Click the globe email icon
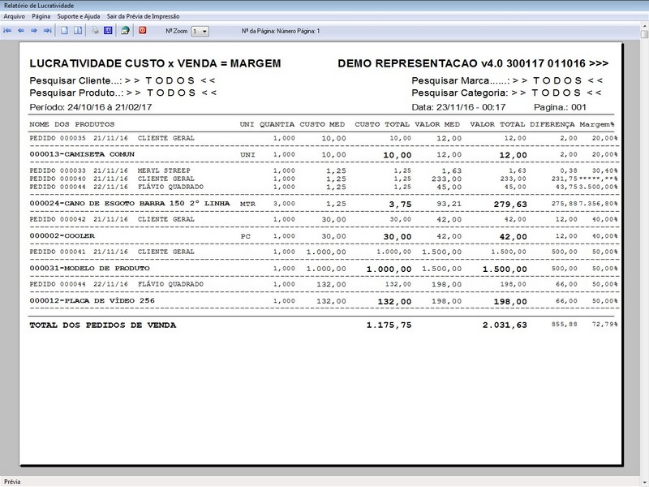Image resolution: width=649 pixels, height=487 pixels. pyautogui.click(x=125, y=31)
